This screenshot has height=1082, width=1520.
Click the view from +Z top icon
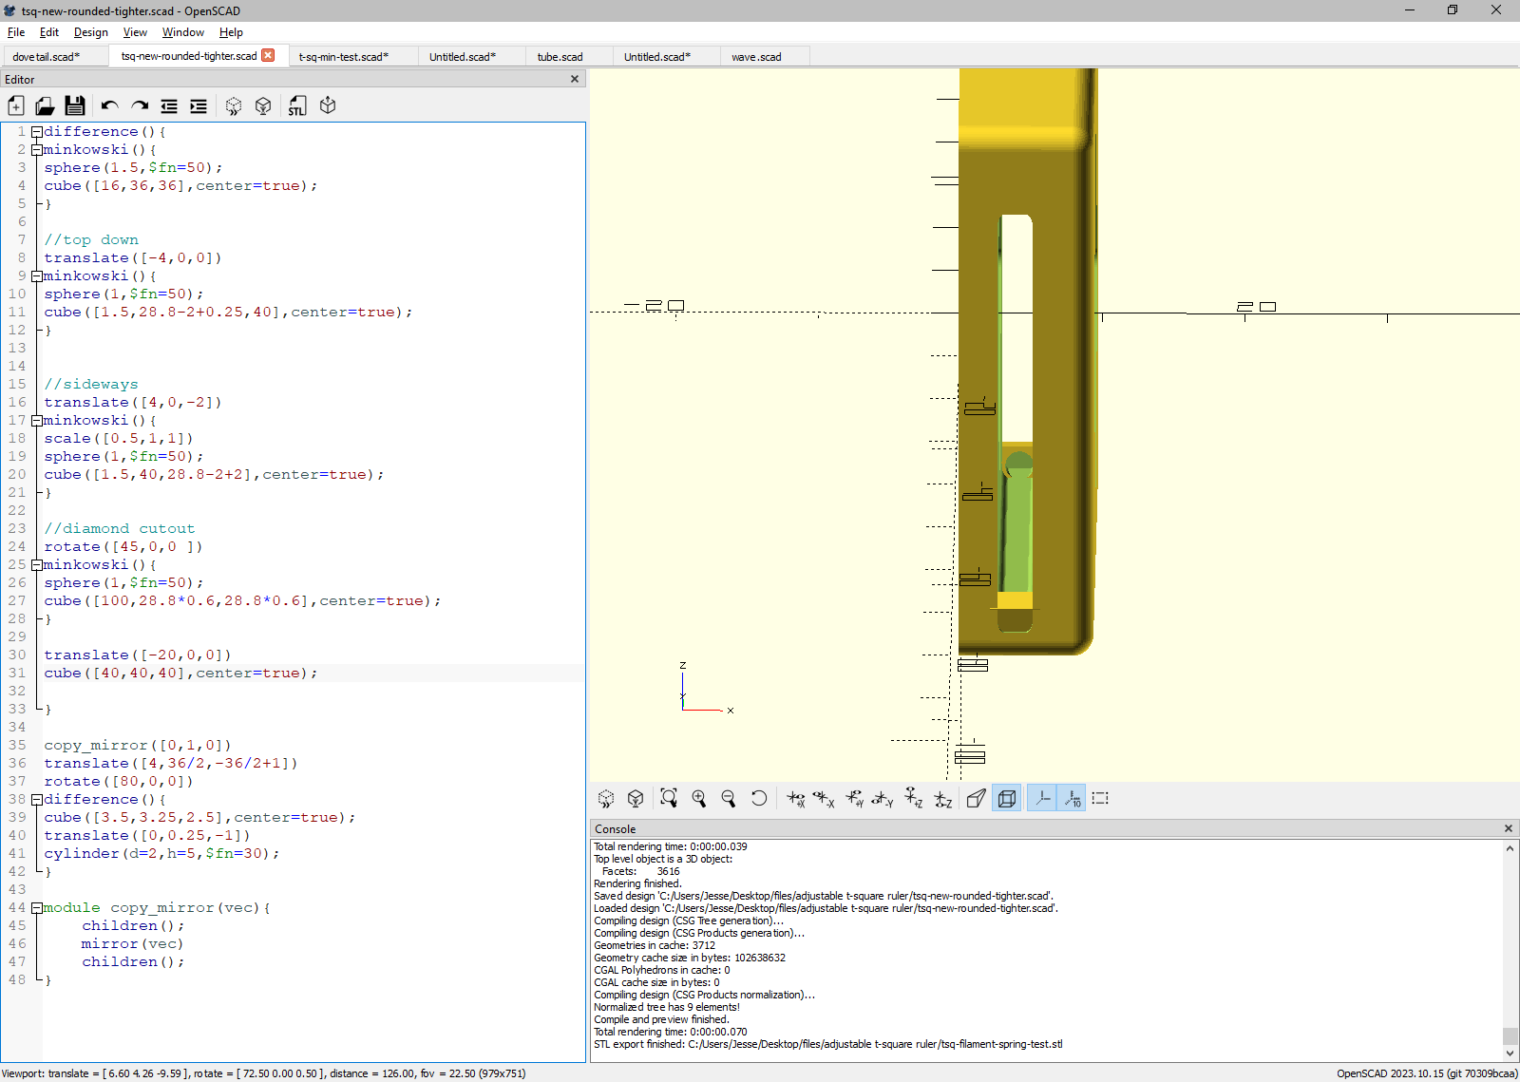pos(913,799)
